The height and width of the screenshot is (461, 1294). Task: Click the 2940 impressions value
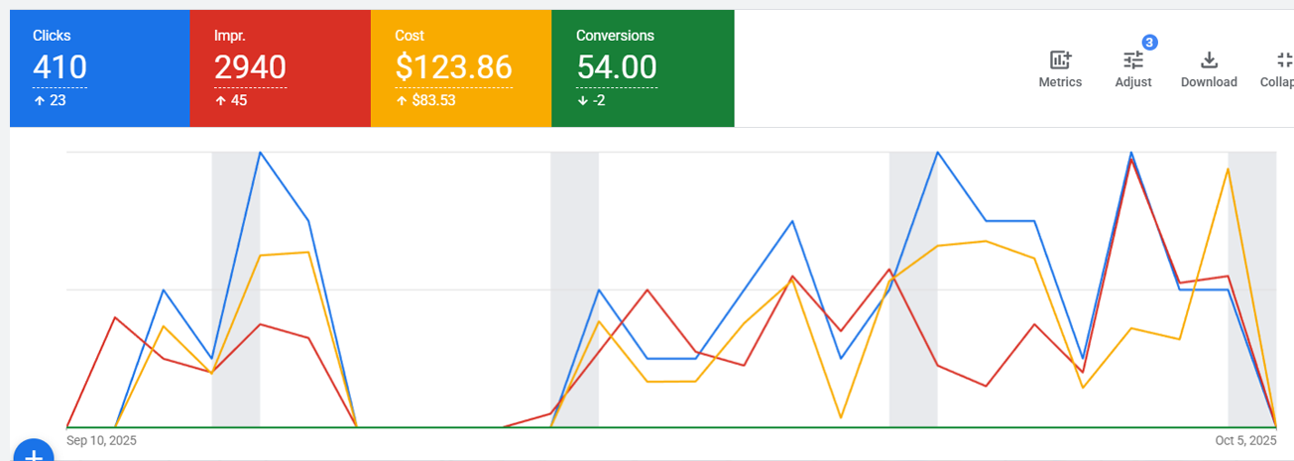tap(250, 67)
